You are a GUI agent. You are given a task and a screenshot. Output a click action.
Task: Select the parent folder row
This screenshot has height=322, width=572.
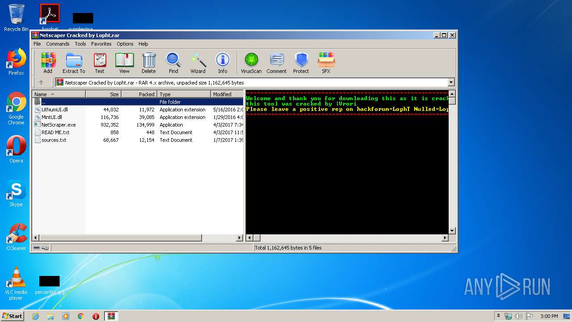(x=138, y=102)
